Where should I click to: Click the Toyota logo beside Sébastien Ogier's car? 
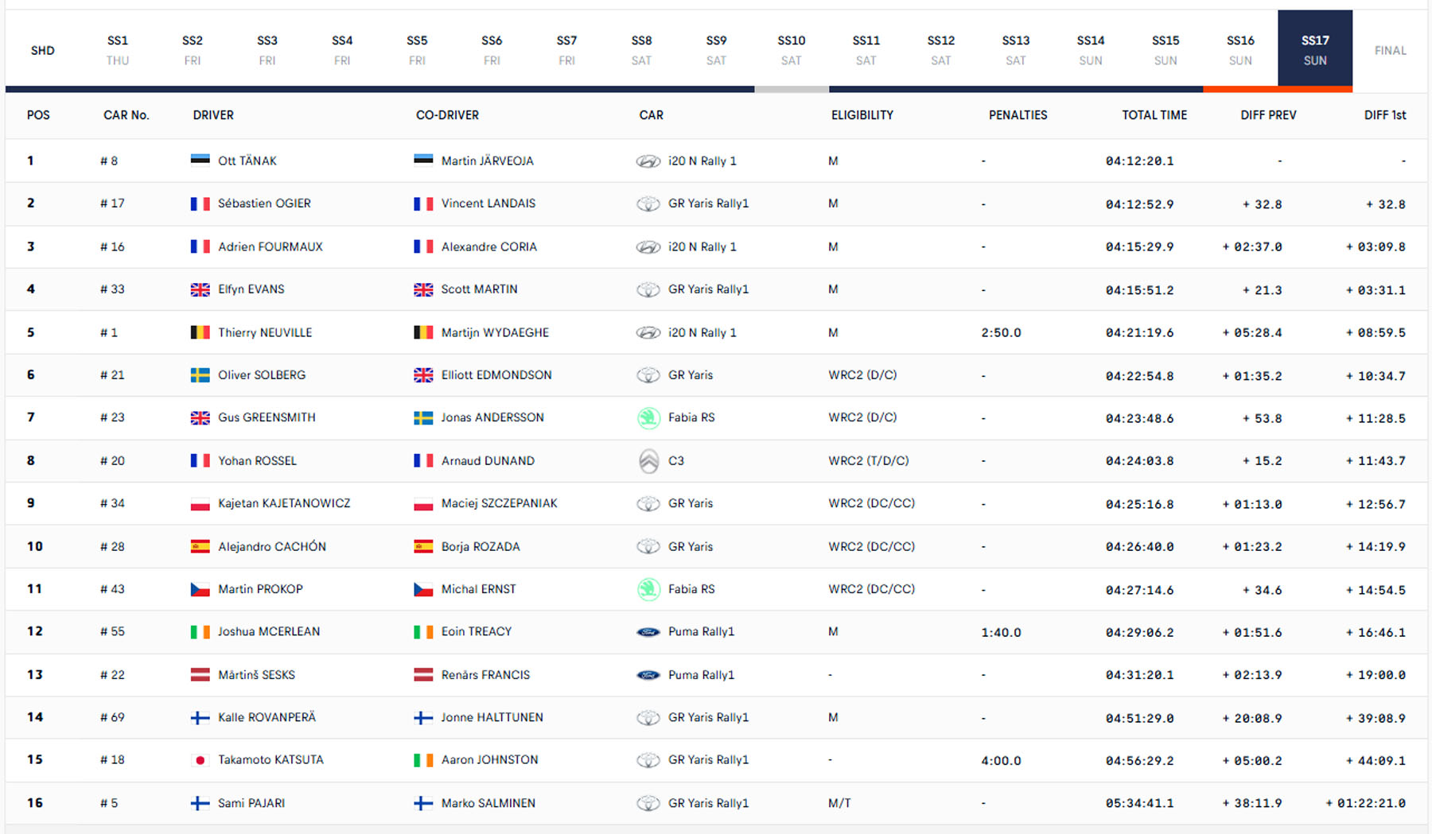pos(648,204)
